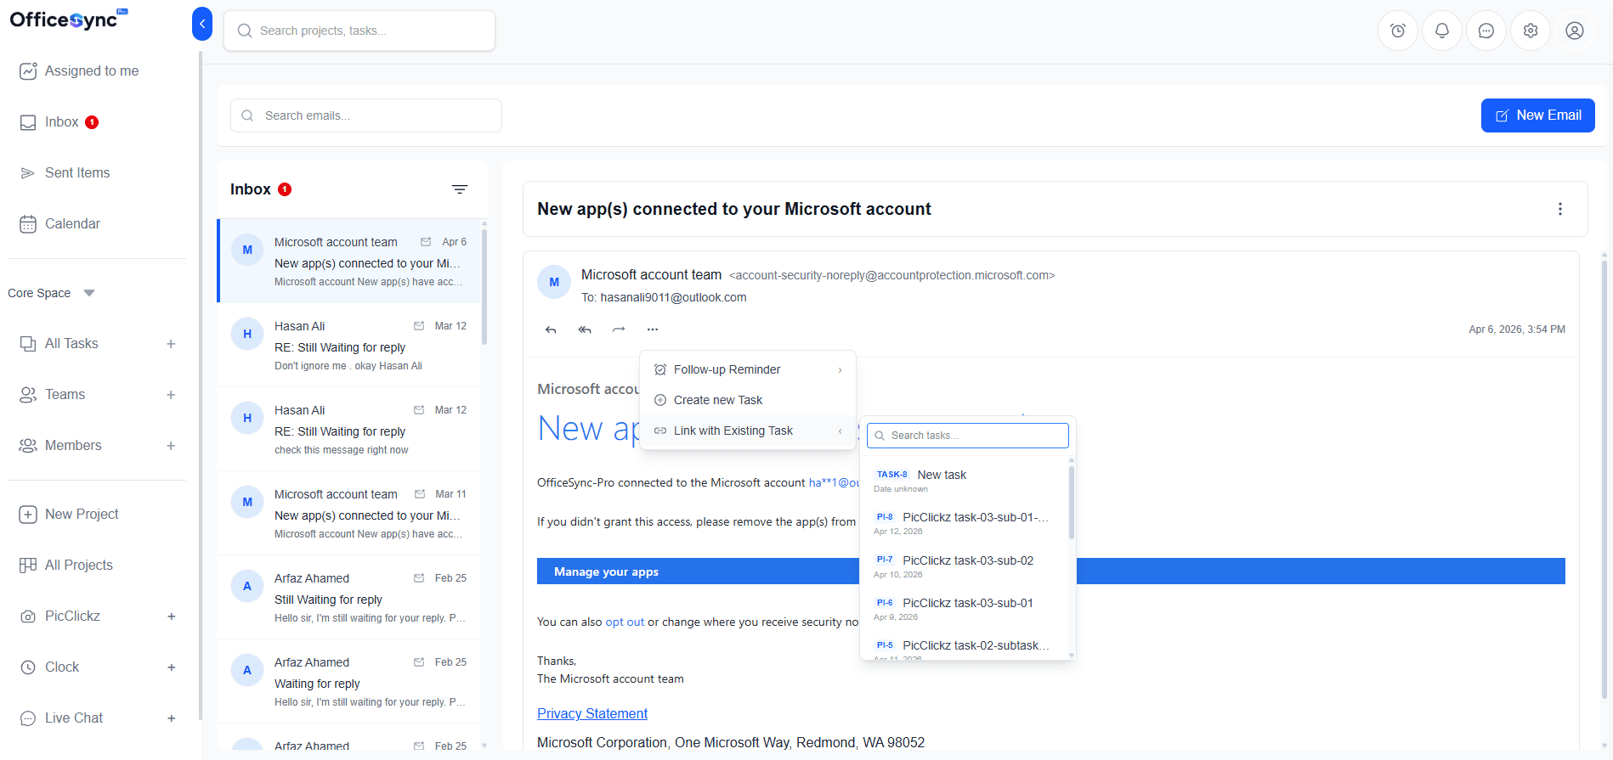Open All Projects in sidebar
This screenshot has width=1613, height=760.
pyautogui.click(x=65, y=566)
